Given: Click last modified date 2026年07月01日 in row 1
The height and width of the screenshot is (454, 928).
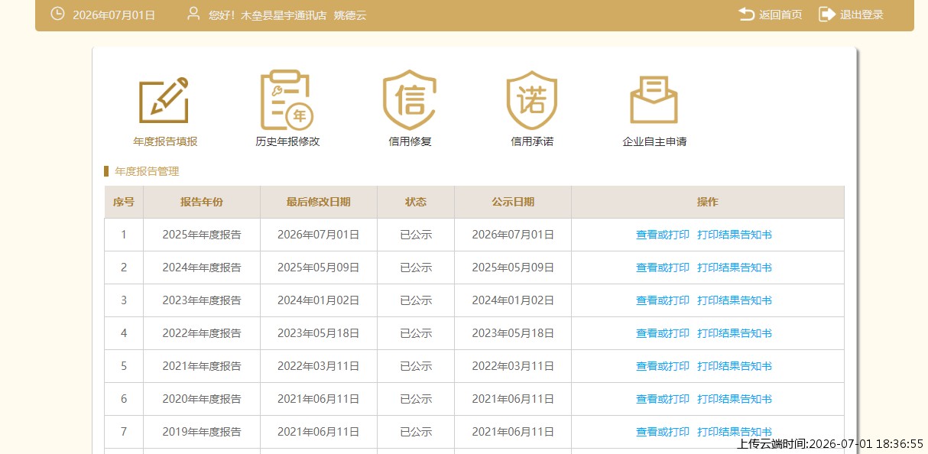Looking at the screenshot, I should click(319, 235).
